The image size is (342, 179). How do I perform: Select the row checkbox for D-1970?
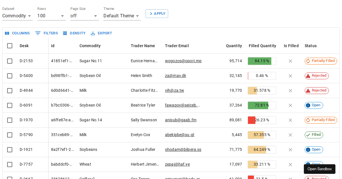click(x=10, y=120)
